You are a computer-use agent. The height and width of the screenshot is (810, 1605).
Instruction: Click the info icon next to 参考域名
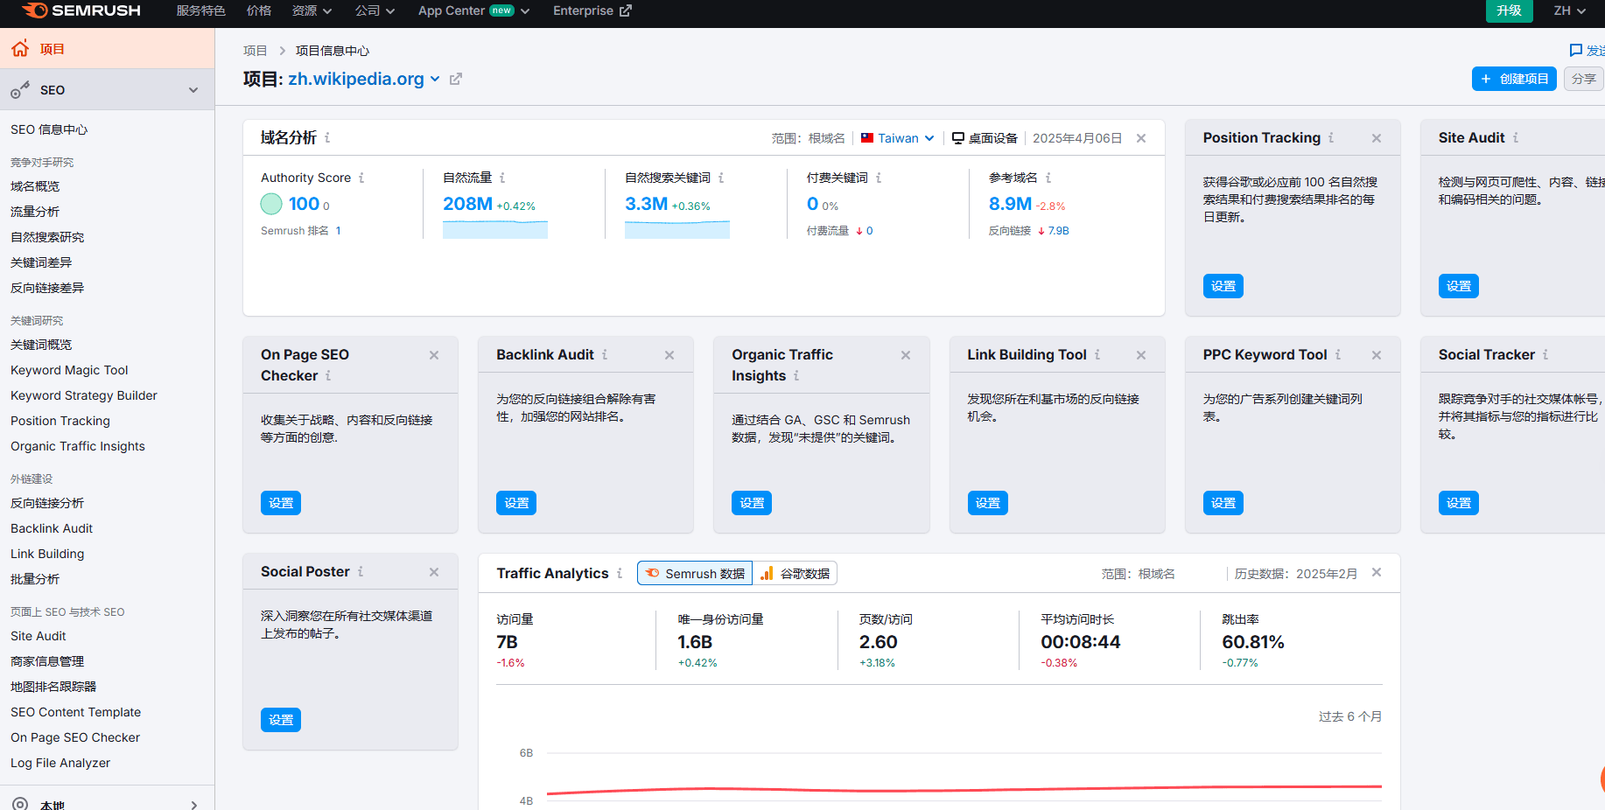pyautogui.click(x=1048, y=178)
